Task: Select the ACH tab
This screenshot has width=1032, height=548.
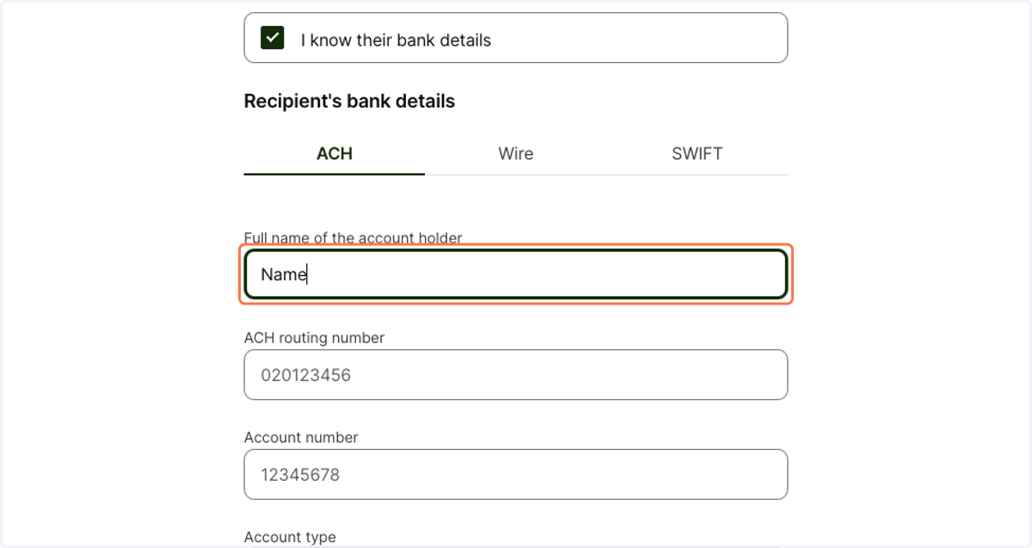Action: pos(335,154)
